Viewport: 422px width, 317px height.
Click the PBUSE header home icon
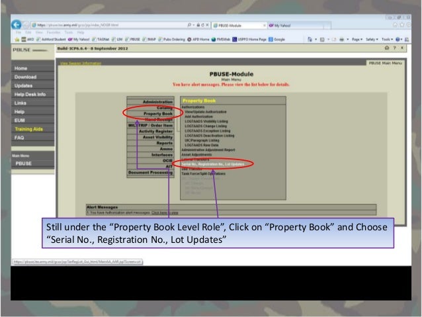(x=387, y=48)
